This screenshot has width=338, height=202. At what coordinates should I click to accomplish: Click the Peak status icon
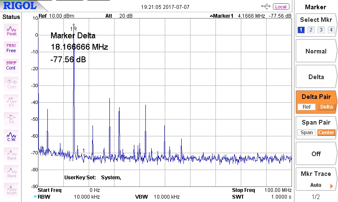11,30
